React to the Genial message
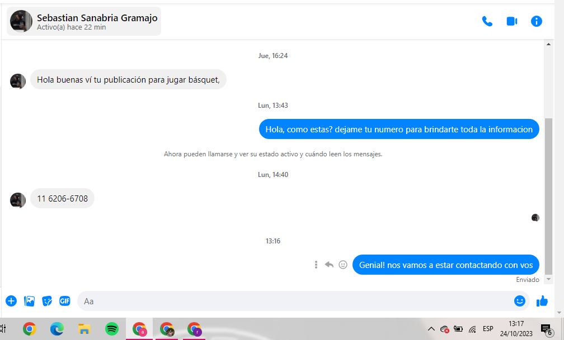The image size is (564, 340). click(343, 265)
